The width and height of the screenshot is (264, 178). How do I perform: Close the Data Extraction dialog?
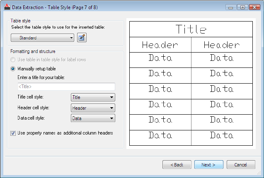click(x=254, y=7)
